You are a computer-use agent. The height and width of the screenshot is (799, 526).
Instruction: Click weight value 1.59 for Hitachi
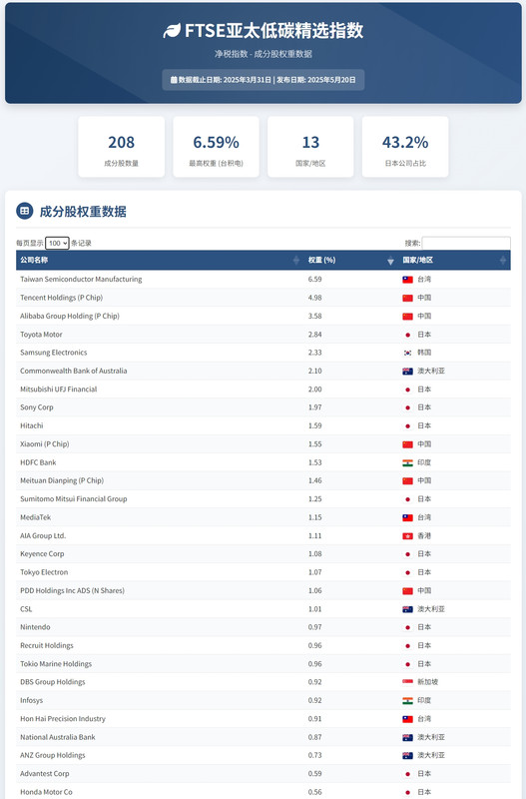coord(314,426)
